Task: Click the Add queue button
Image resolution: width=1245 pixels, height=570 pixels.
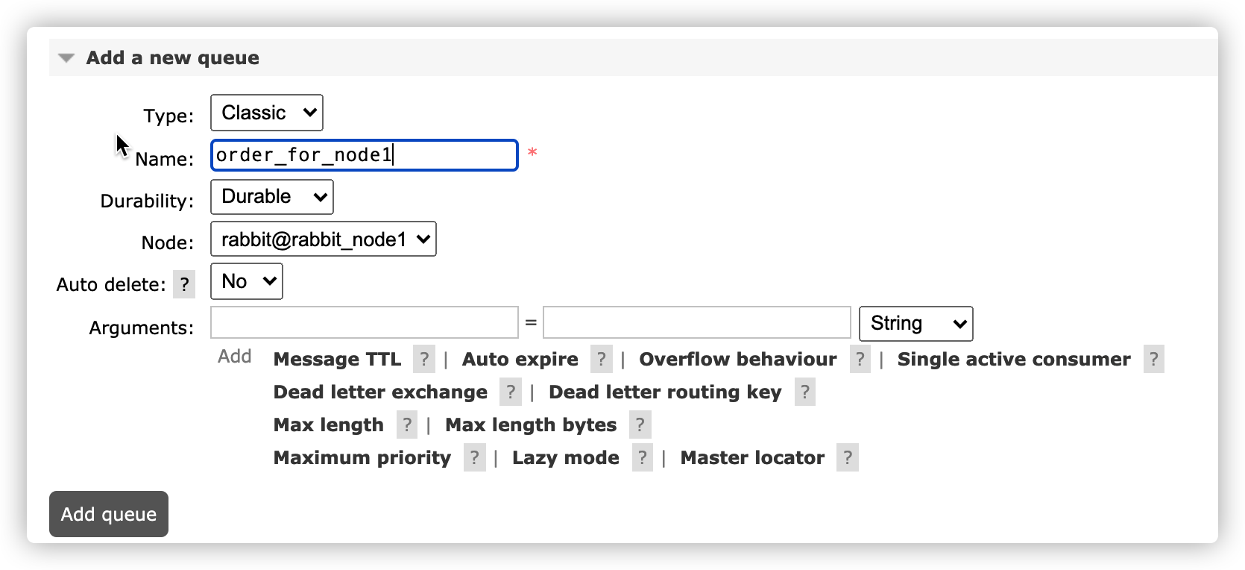Action: (109, 514)
